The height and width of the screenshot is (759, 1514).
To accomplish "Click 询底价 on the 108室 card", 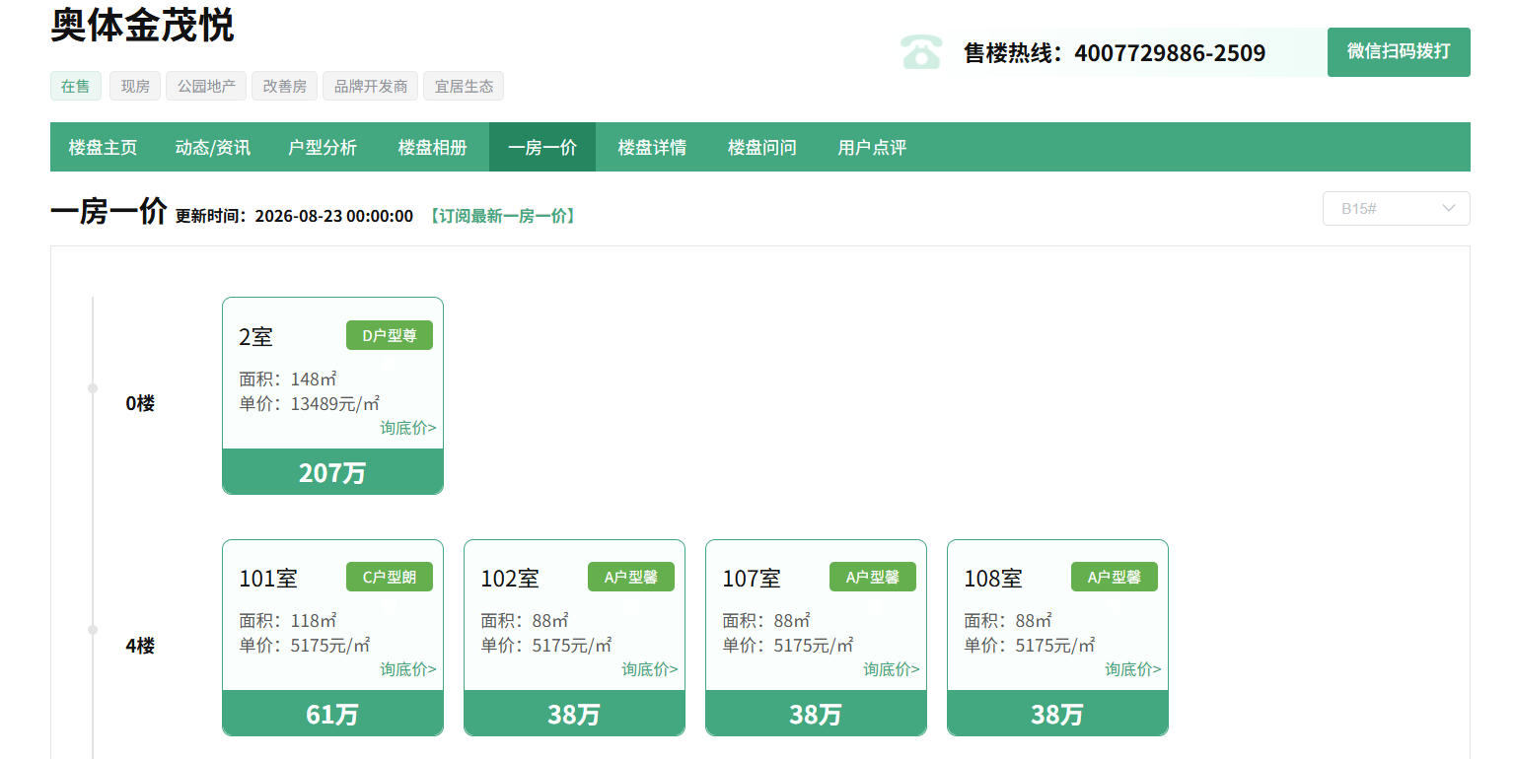I will point(1133,669).
